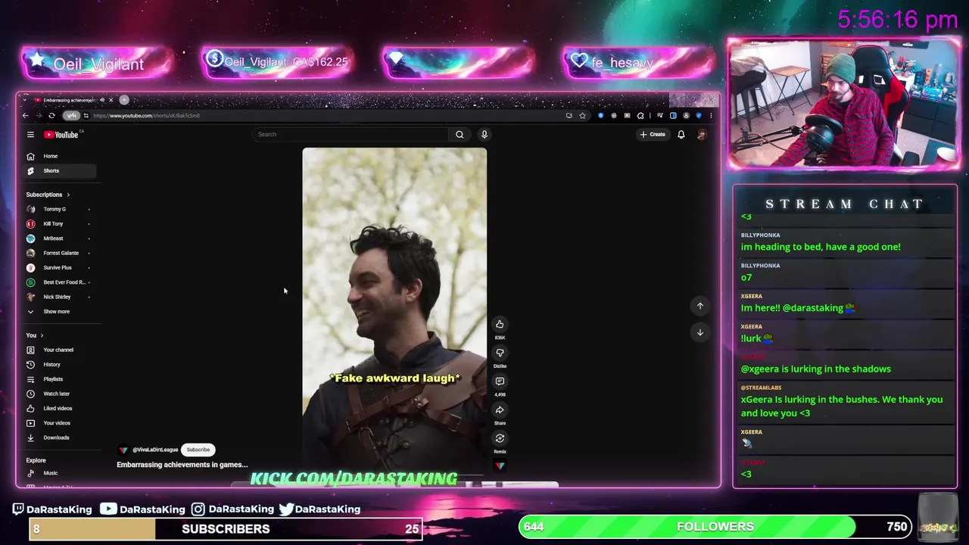The width and height of the screenshot is (969, 545).
Task: Bookmark page with star icon
Action: [x=582, y=116]
